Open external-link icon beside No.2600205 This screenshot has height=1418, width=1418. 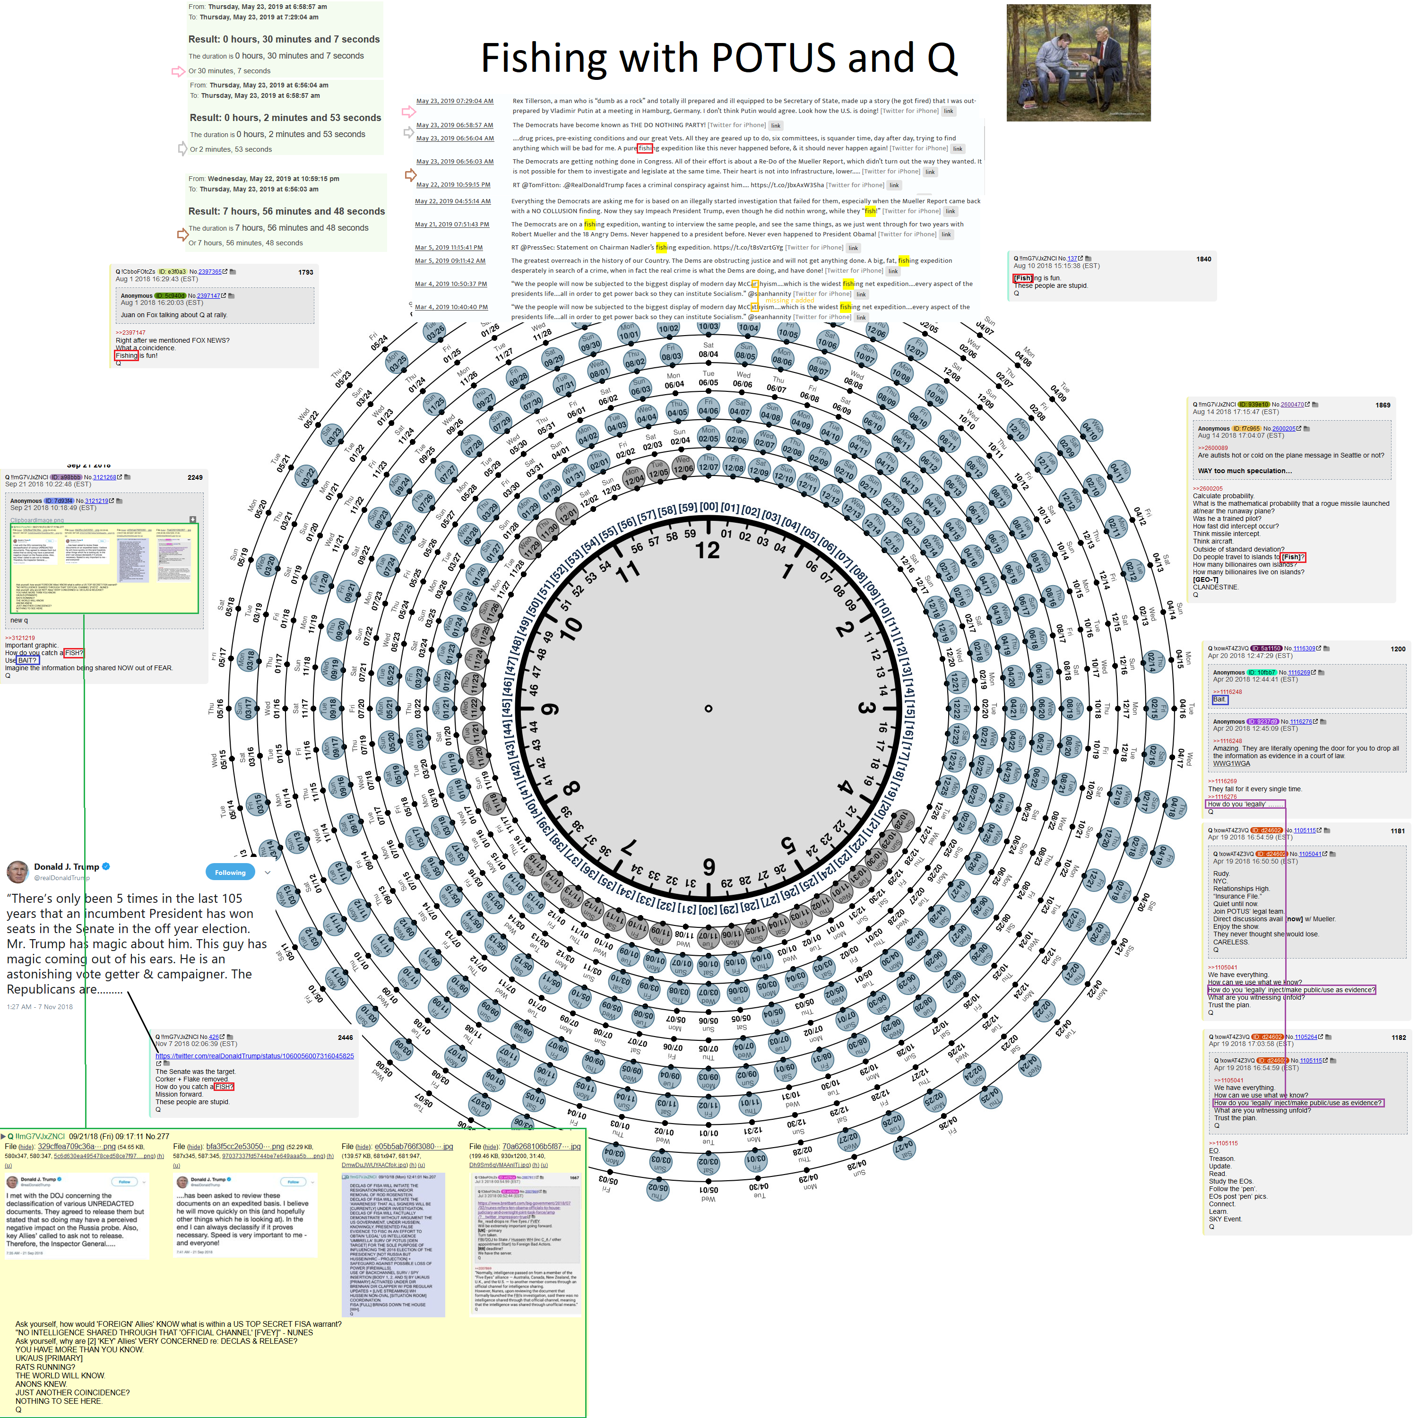1298,429
